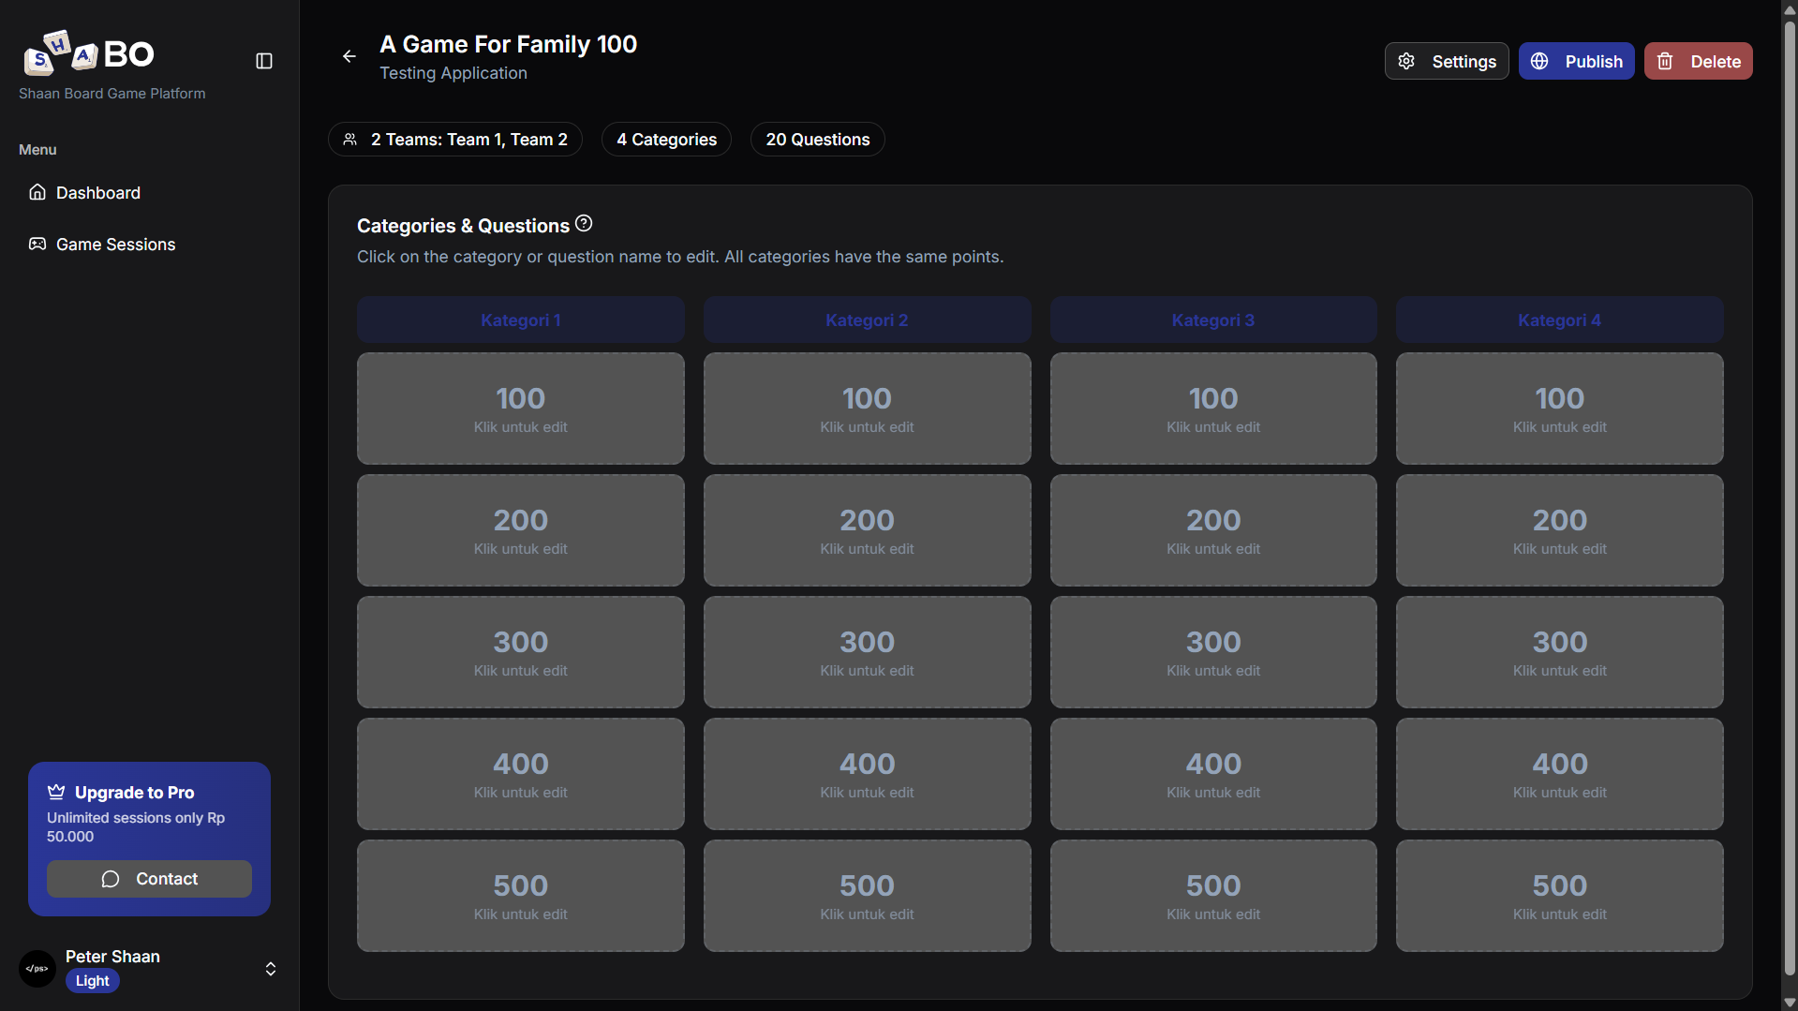The image size is (1798, 1011).
Task: Open the Game Sessions menu item
Action: tap(115, 245)
